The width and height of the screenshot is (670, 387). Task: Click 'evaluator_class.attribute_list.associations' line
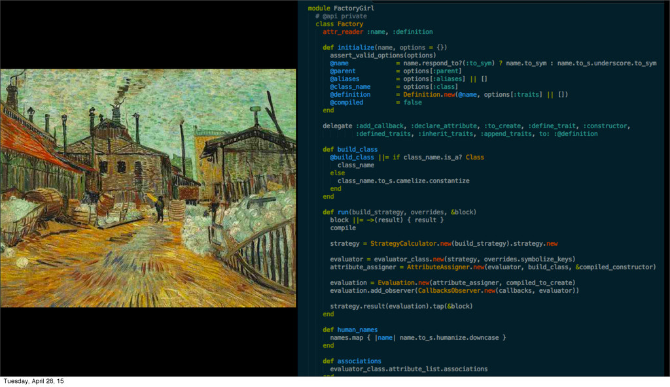tap(408, 369)
